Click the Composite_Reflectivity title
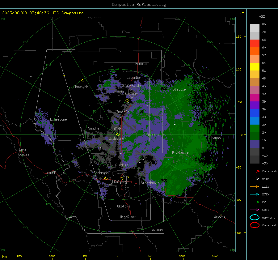 click(139, 5)
